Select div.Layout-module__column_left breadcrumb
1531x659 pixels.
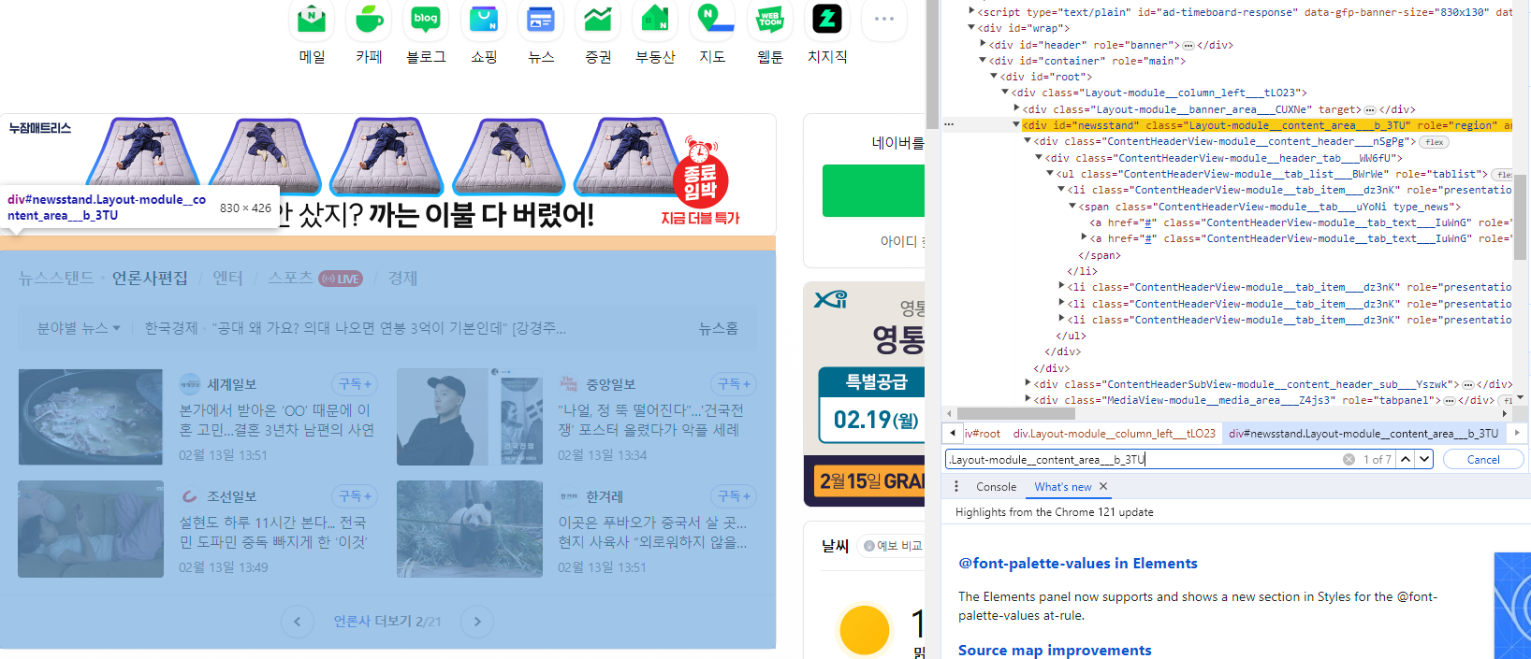(x=1114, y=434)
